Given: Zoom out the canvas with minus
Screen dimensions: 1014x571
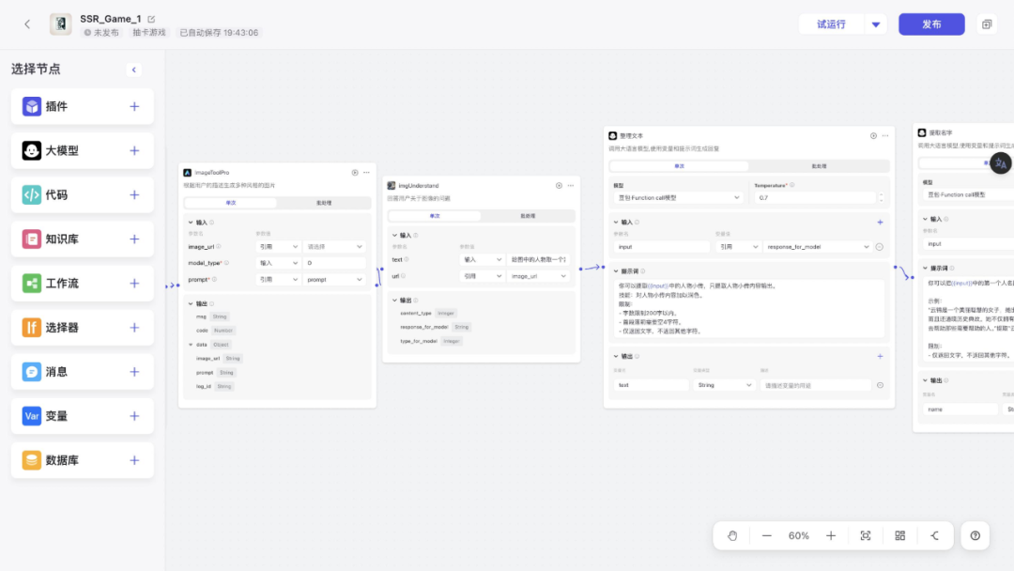Looking at the screenshot, I should (x=766, y=535).
